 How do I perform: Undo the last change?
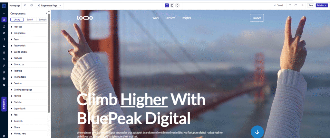point(290,5)
